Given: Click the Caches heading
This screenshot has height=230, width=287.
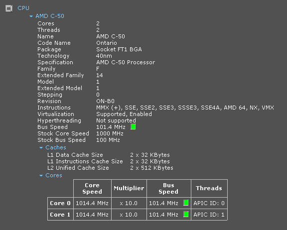Looking at the screenshot, I should (x=56, y=147).
